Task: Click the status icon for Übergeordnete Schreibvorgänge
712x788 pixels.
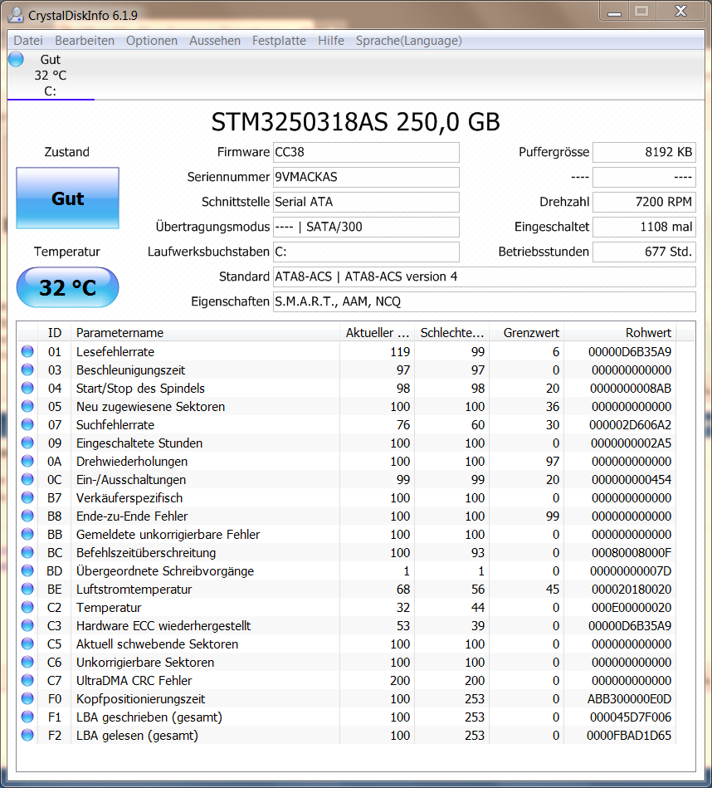Action: 27,570
